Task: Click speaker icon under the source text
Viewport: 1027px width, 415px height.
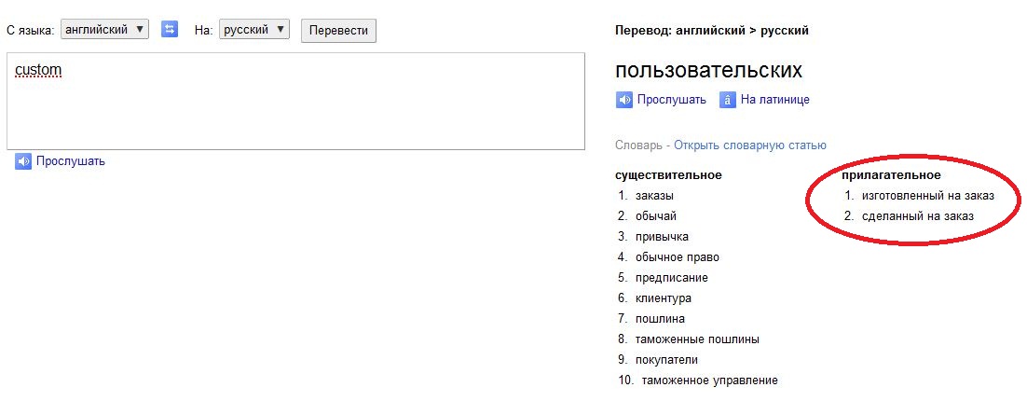Action: 23,161
